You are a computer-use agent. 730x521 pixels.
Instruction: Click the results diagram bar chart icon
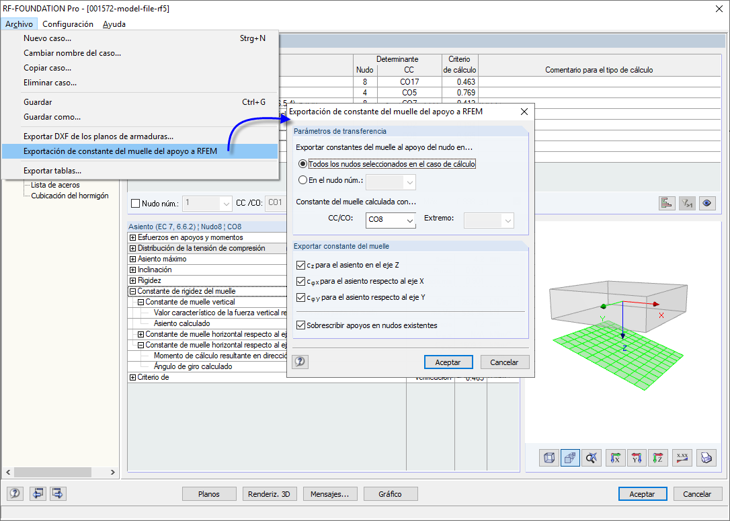click(667, 202)
